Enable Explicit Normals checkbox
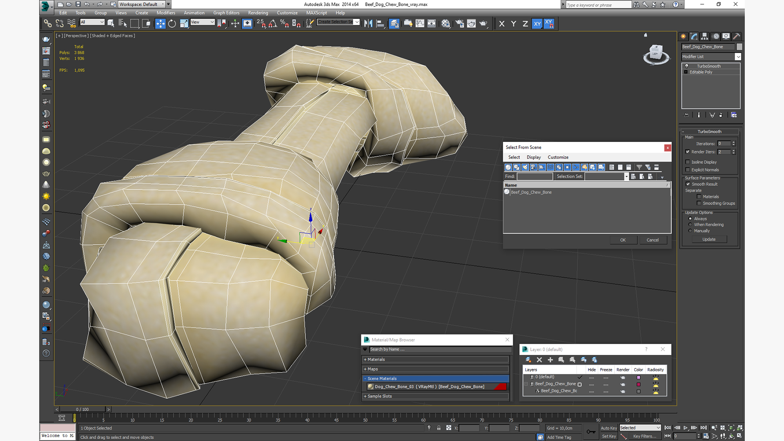 coord(688,170)
